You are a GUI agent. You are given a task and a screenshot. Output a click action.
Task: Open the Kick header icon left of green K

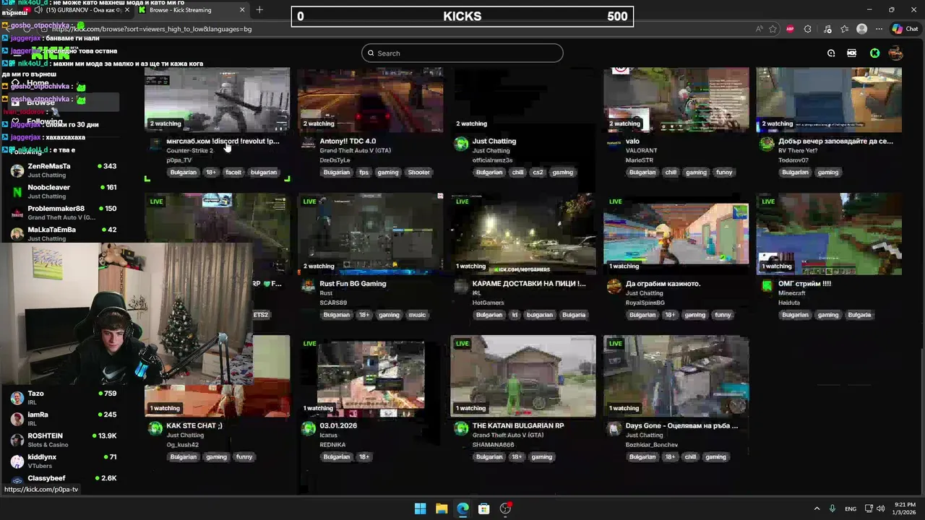851,53
